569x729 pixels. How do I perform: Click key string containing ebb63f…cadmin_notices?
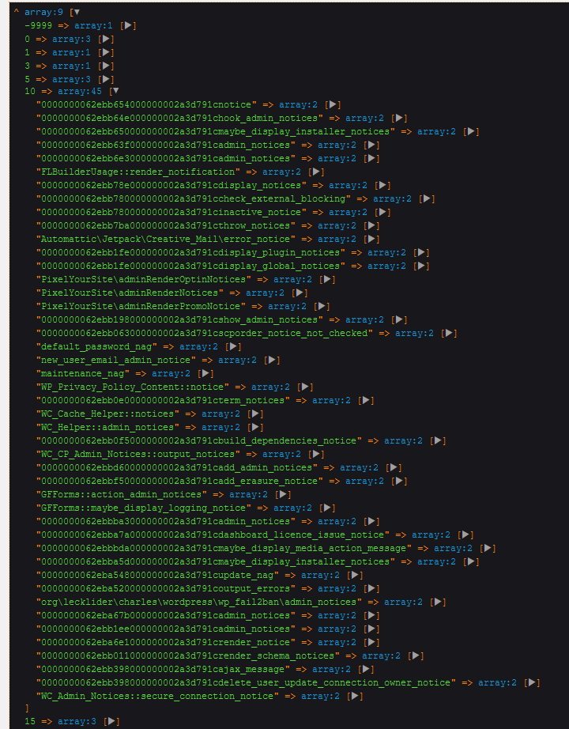(167, 145)
